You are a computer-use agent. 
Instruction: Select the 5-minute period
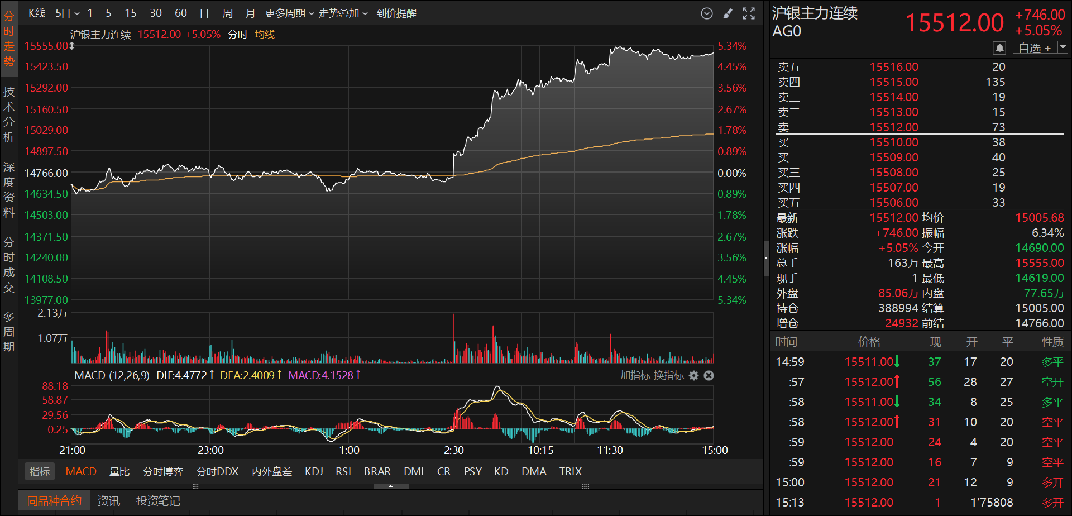click(x=108, y=13)
